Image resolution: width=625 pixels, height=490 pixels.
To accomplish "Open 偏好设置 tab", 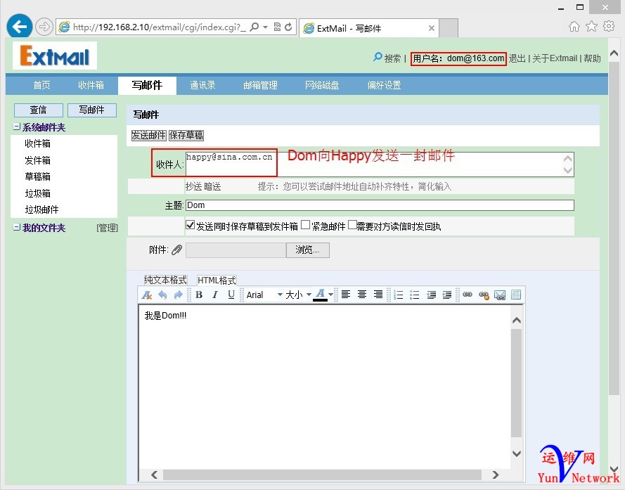I will [384, 85].
